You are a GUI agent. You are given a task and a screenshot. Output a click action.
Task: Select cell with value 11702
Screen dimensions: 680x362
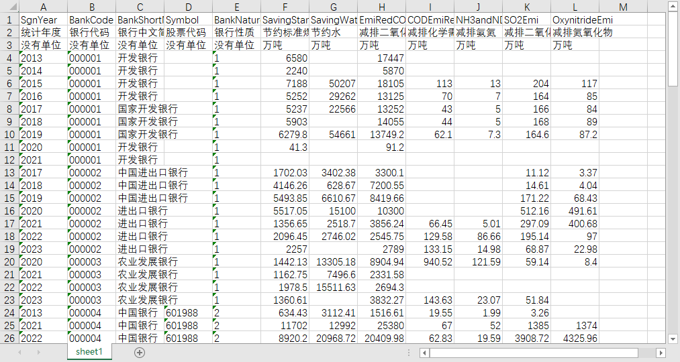pyautogui.click(x=285, y=326)
